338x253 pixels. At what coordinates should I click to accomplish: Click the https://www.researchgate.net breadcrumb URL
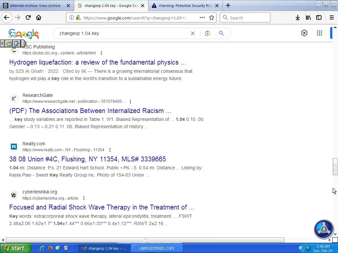pyautogui.click(x=74, y=101)
